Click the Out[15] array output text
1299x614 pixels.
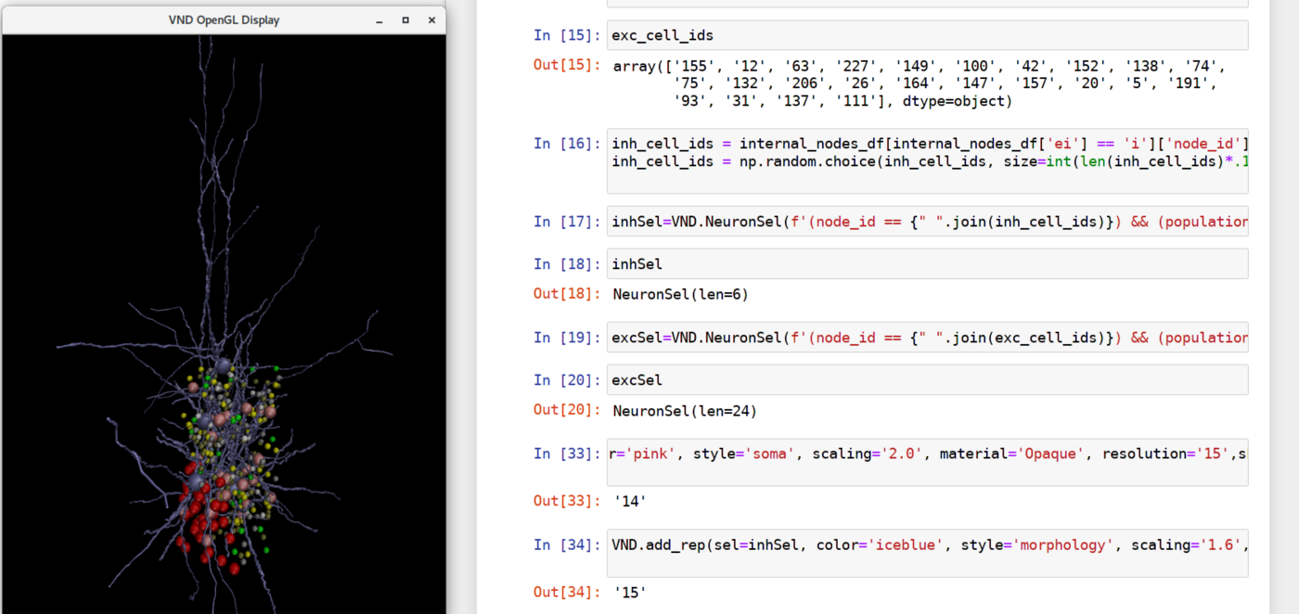point(920,83)
